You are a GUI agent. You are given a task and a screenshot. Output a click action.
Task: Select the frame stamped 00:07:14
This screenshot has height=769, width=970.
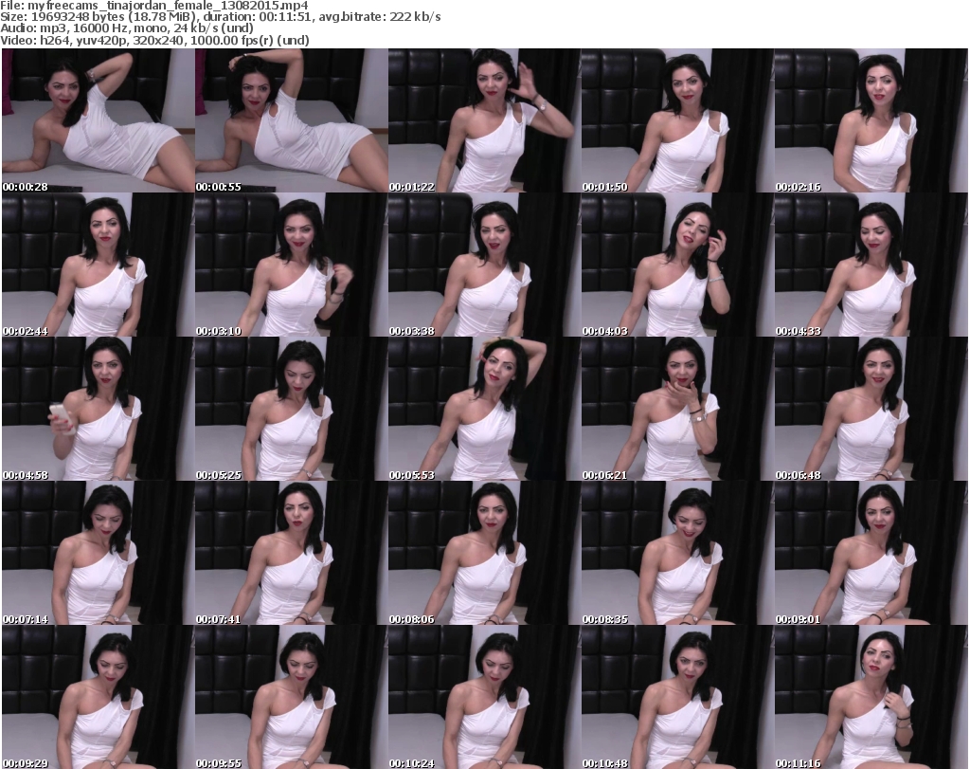[98, 553]
